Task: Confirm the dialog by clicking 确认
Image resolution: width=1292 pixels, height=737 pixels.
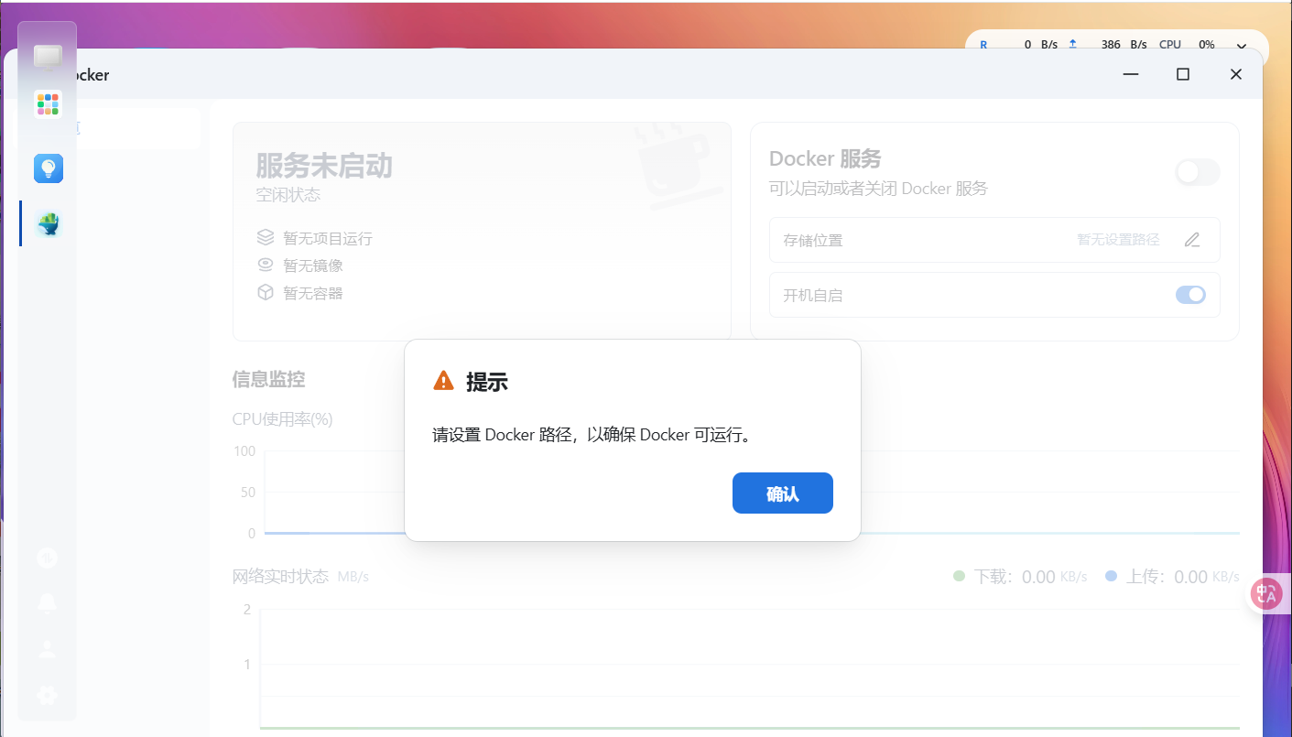Action: [x=782, y=493]
